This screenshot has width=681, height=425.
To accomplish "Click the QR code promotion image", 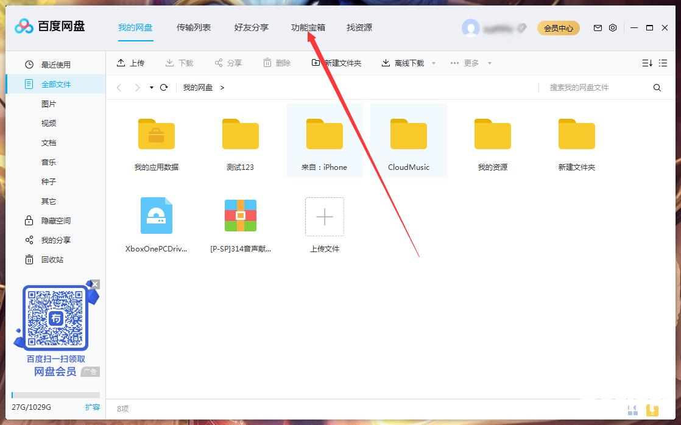I will click(x=55, y=318).
